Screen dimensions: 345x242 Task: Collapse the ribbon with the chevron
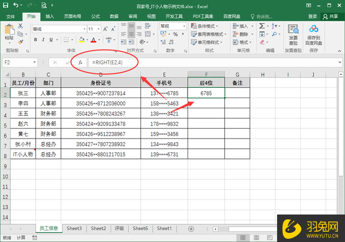(340, 51)
